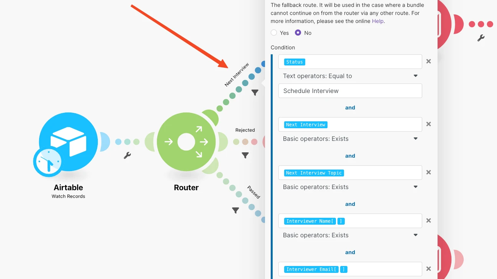497x279 pixels.
Task: Open the filter icon on Passed route
Action: (x=235, y=210)
